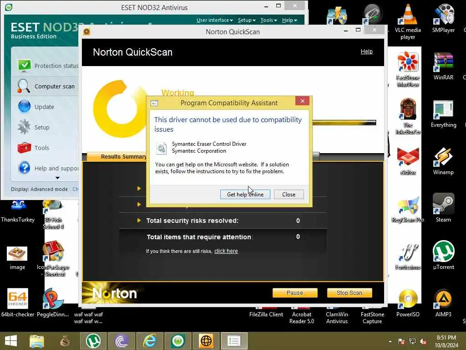Open Action Center flag in tray

coord(401,341)
